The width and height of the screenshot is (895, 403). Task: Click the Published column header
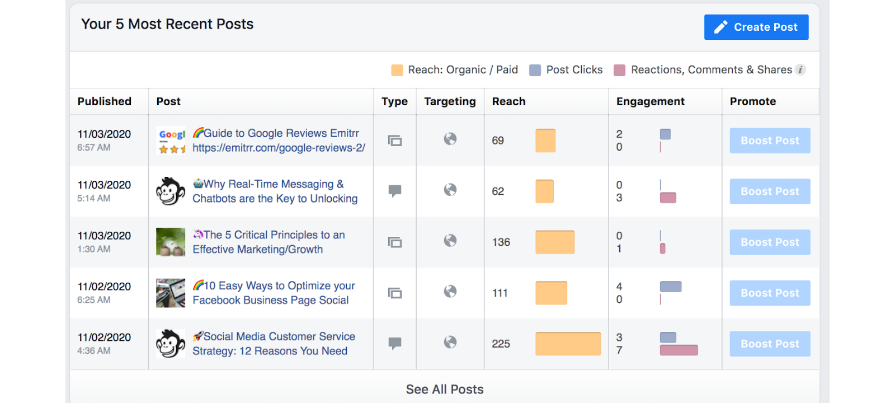tap(105, 101)
